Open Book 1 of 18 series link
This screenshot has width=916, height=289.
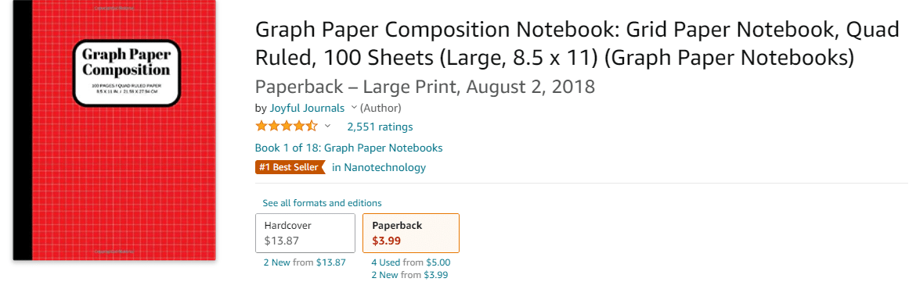point(348,148)
